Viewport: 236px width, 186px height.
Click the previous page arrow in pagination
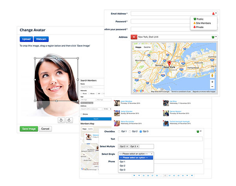[139, 175]
